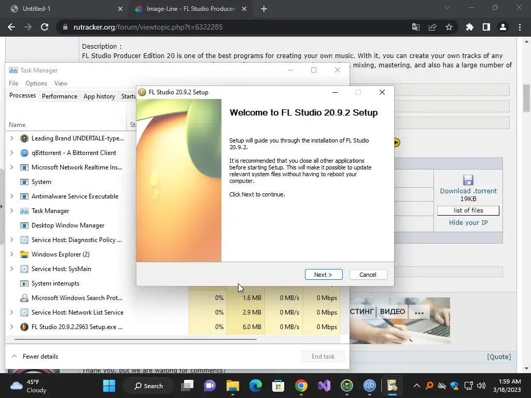Reload the rutracker page
This screenshot has width=531, height=398.
point(45,27)
